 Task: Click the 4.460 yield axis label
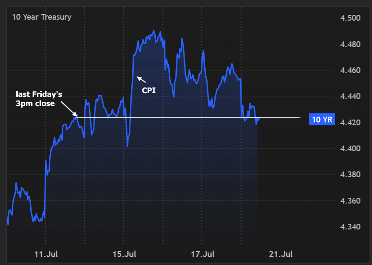(350, 71)
